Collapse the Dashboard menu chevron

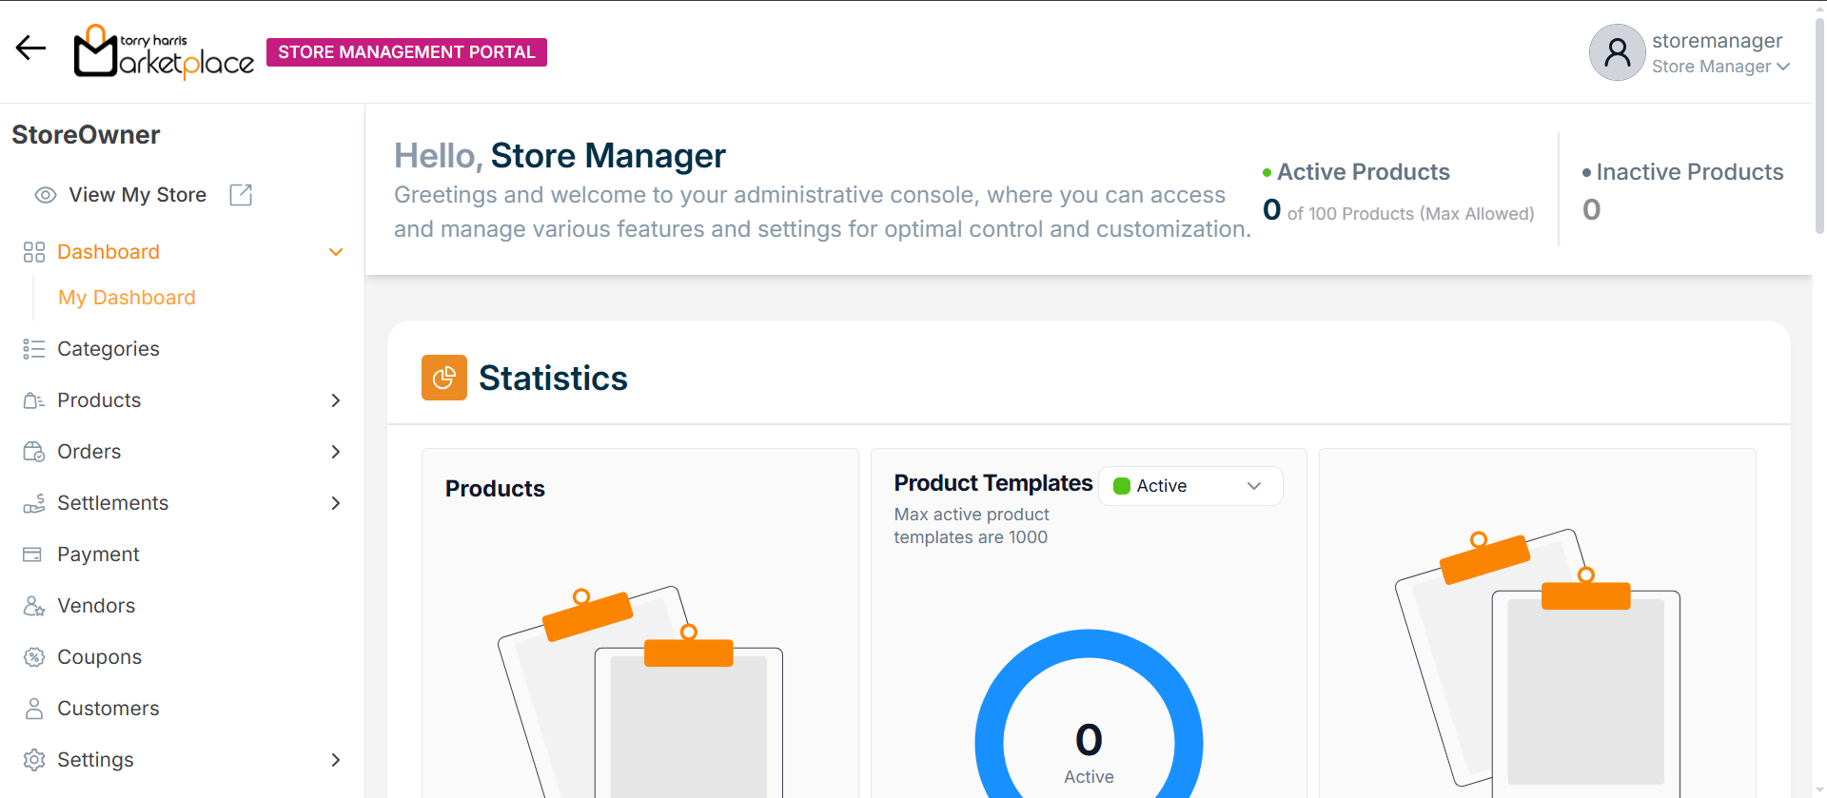pyautogui.click(x=335, y=252)
